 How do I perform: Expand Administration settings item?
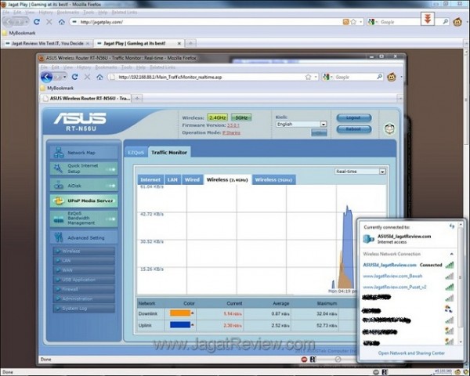[x=84, y=298]
